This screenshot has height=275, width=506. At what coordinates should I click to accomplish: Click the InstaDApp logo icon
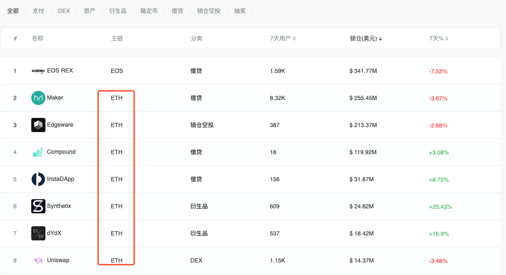pos(38,179)
